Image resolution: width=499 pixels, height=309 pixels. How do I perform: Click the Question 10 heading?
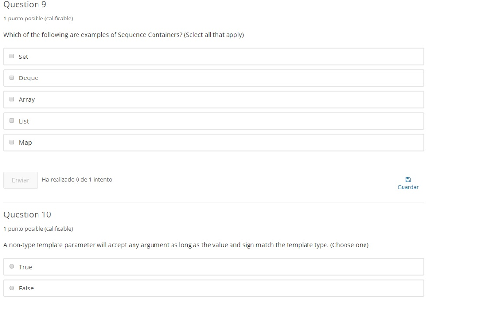click(27, 215)
